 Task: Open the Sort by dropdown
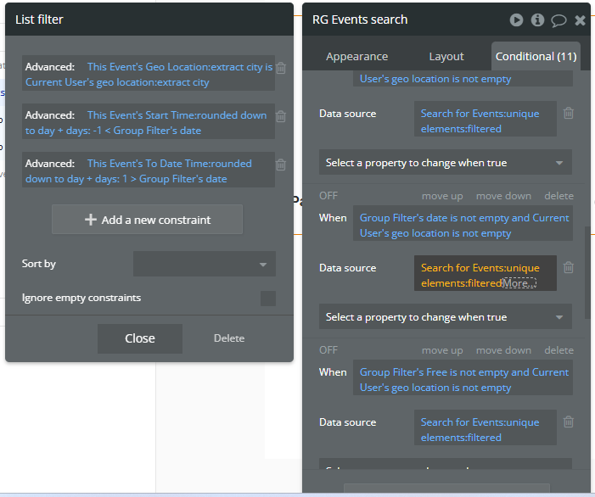(205, 265)
